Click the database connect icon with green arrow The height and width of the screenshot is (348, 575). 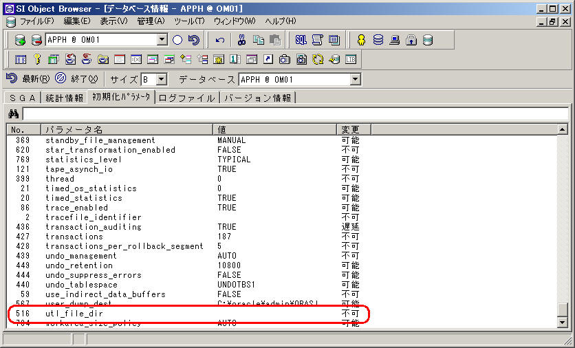[20, 40]
